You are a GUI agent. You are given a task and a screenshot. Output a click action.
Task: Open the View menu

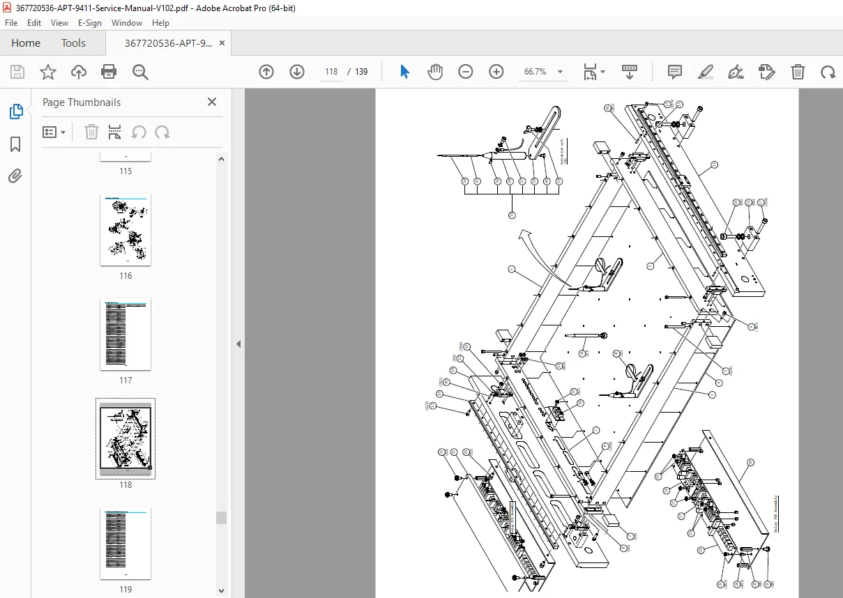(60, 23)
